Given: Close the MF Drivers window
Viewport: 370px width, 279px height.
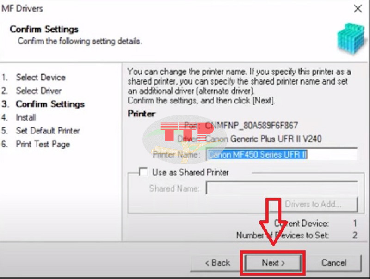Looking at the screenshot, I should pyautogui.click(x=358, y=9).
